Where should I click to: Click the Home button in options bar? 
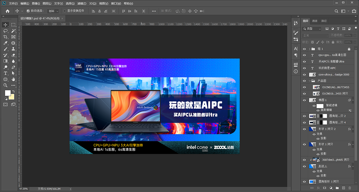[x=8, y=11]
